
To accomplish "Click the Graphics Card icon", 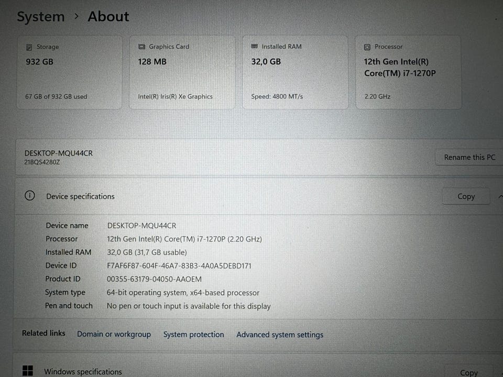I will coord(141,47).
